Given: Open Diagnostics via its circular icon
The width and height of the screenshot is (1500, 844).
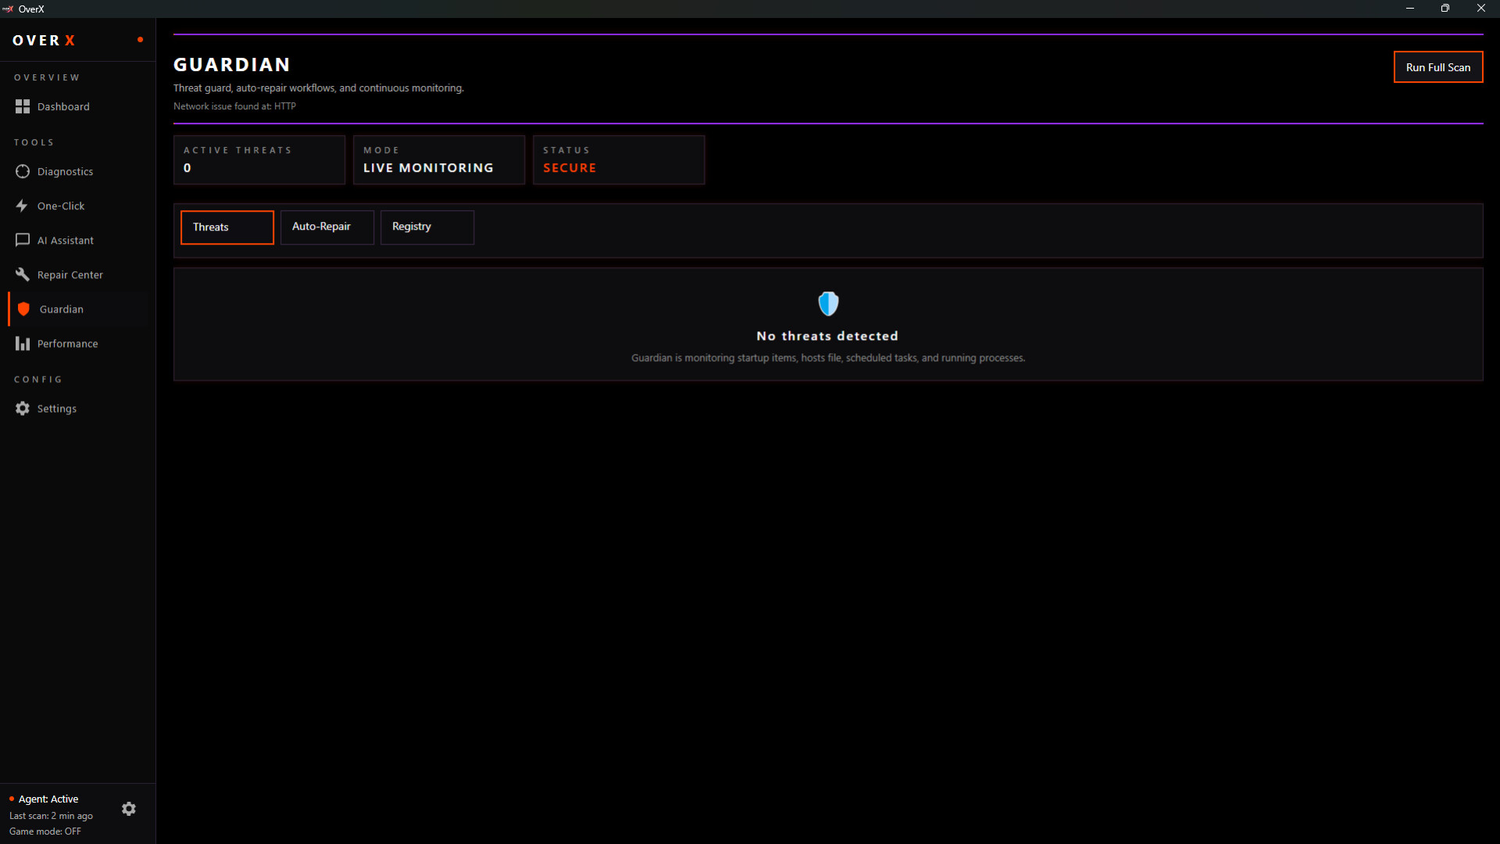Looking at the screenshot, I should click(23, 171).
